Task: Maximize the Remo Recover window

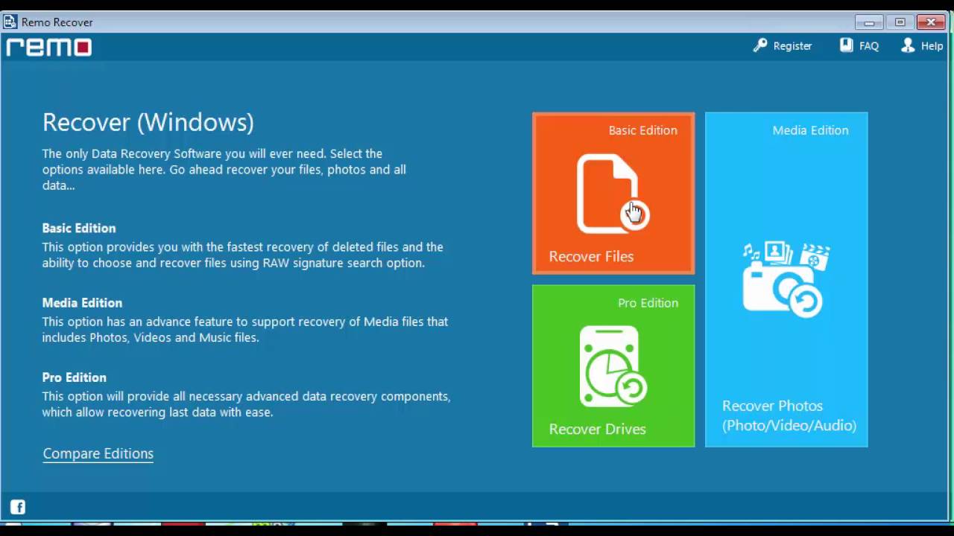Action: click(900, 22)
